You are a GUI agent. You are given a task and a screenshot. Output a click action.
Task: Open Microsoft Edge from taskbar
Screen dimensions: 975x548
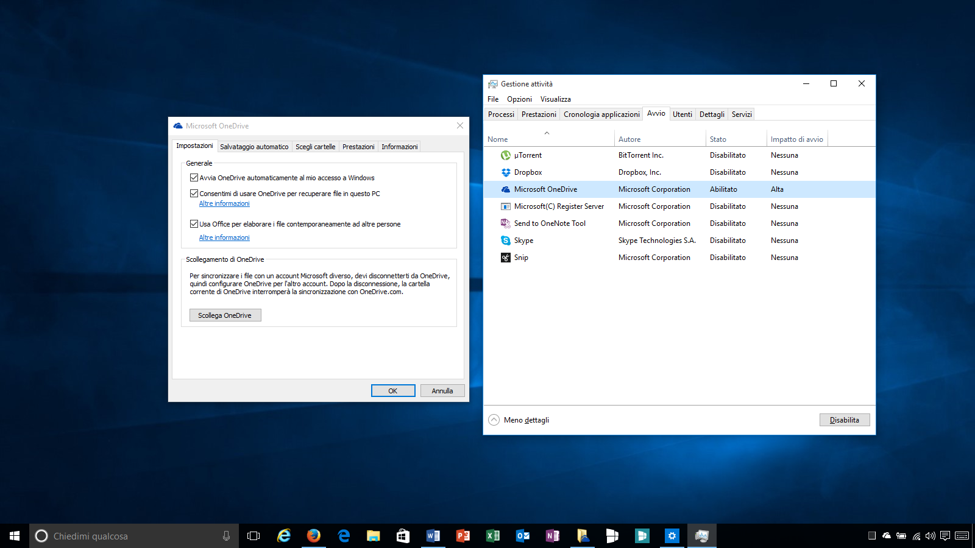coord(344,536)
